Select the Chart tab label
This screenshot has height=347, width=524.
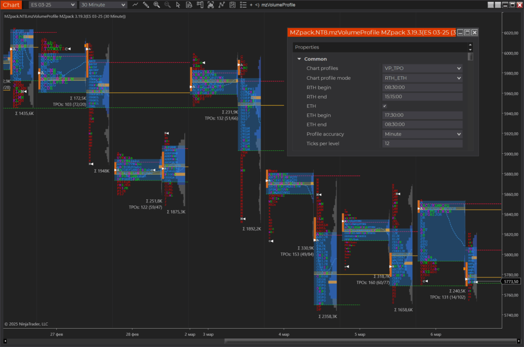pyautogui.click(x=11, y=5)
